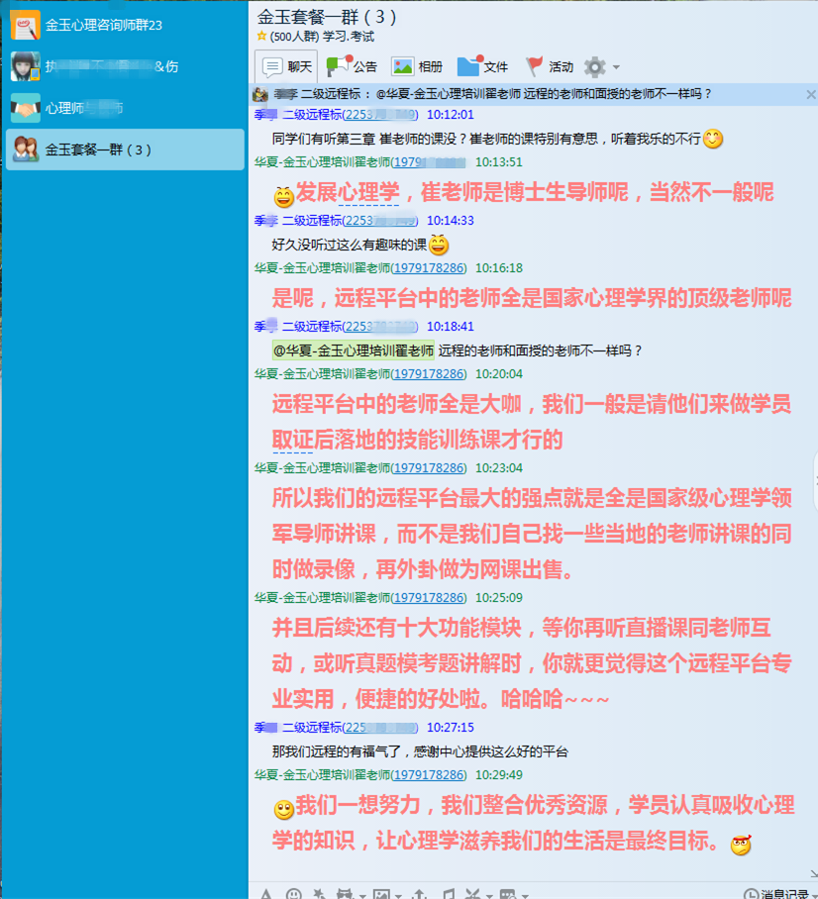Click sender 华夏-金玉心理培训翟老师 at 10:29:49
Image resolution: width=818 pixels, height=899 pixels.
point(322,775)
